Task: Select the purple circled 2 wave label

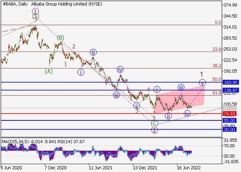Action: 154,130
